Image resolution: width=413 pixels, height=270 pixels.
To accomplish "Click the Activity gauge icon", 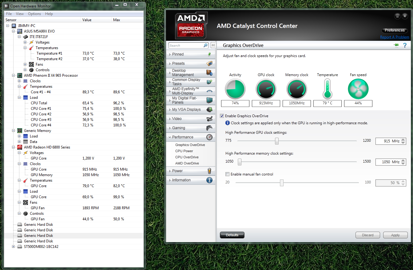I will pos(235,89).
